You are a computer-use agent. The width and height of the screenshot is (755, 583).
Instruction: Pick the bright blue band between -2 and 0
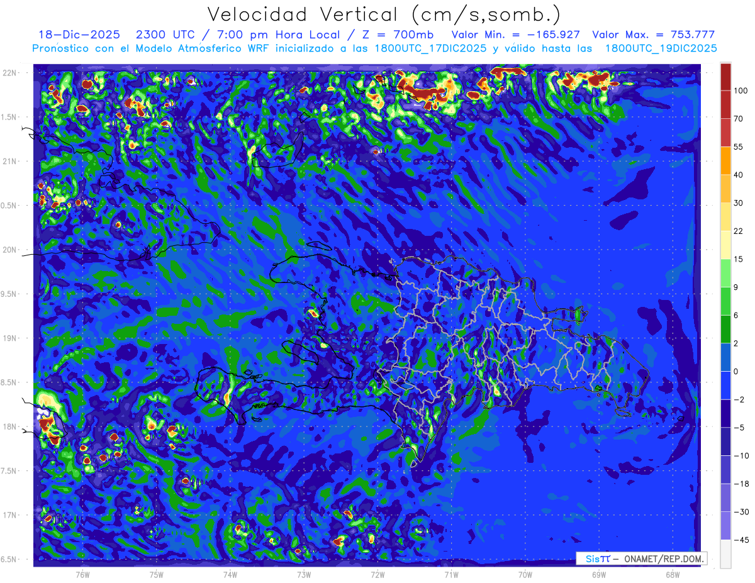pos(725,385)
